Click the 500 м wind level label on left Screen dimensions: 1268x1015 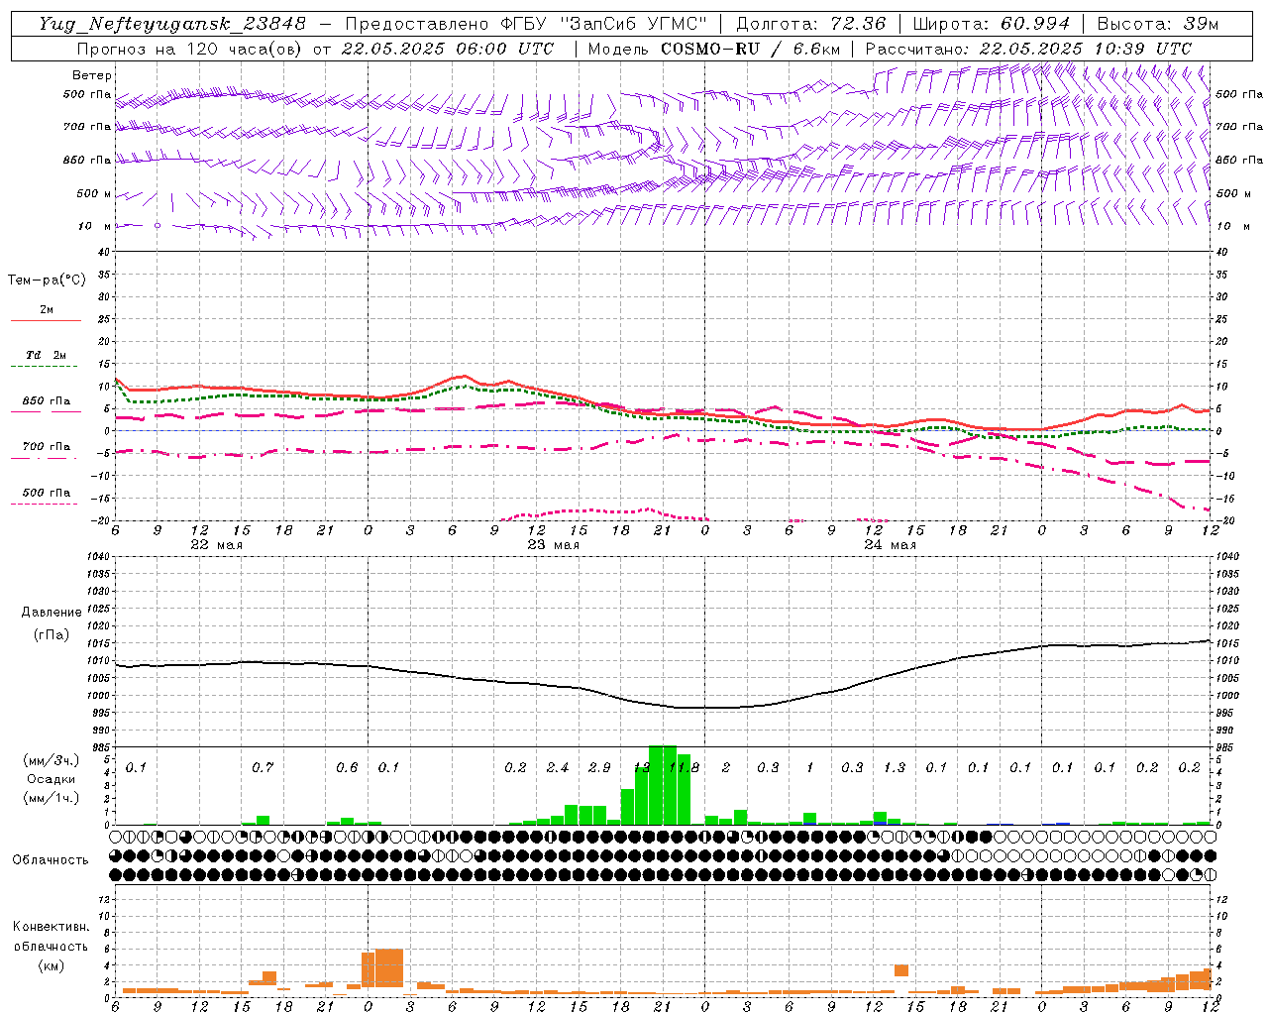coord(95,193)
